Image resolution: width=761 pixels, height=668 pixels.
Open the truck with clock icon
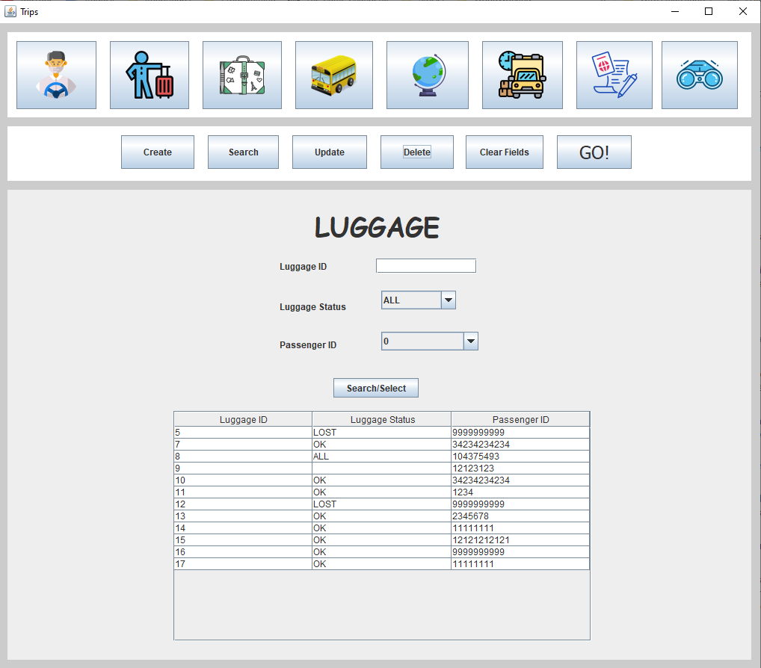point(523,75)
